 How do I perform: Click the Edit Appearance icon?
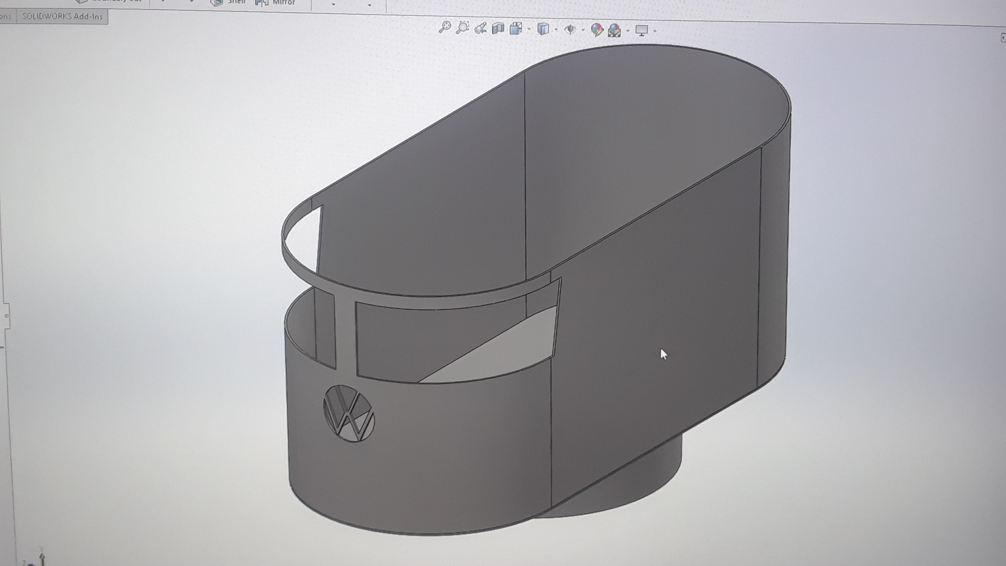pyautogui.click(x=597, y=30)
